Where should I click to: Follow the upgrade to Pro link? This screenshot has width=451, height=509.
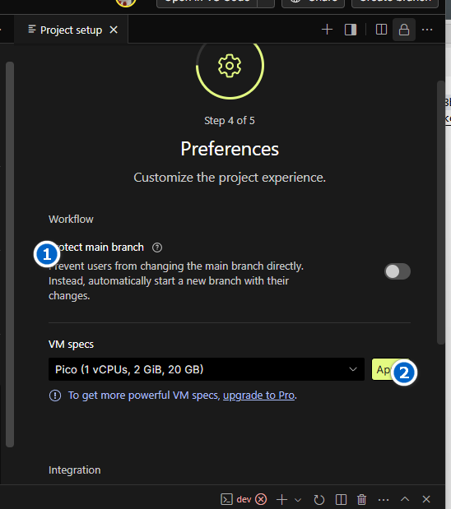point(258,396)
